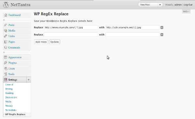Image resolution: width=195 pixels, height=119 pixels.
Task: Open the NetTantra site title link
Action: (20, 5)
